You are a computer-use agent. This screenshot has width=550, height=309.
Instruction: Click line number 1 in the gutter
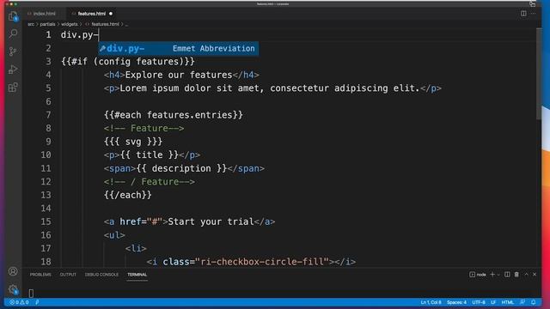point(48,35)
